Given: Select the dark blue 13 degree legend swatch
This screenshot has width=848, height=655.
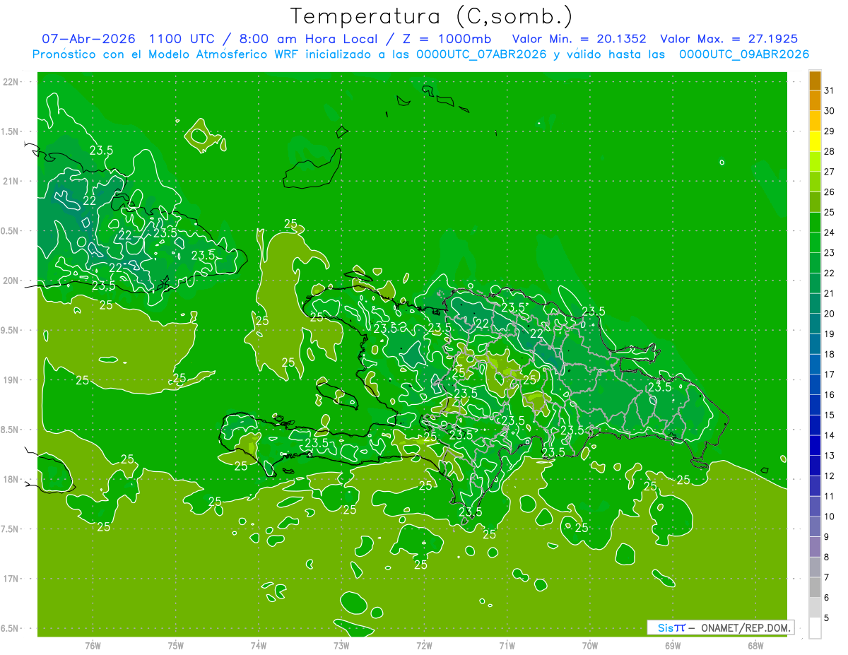Looking at the screenshot, I should point(815,446).
